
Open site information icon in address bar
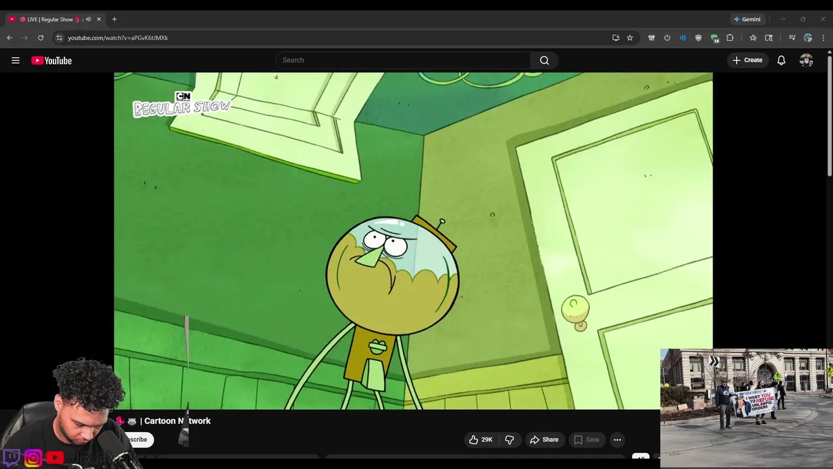59,38
